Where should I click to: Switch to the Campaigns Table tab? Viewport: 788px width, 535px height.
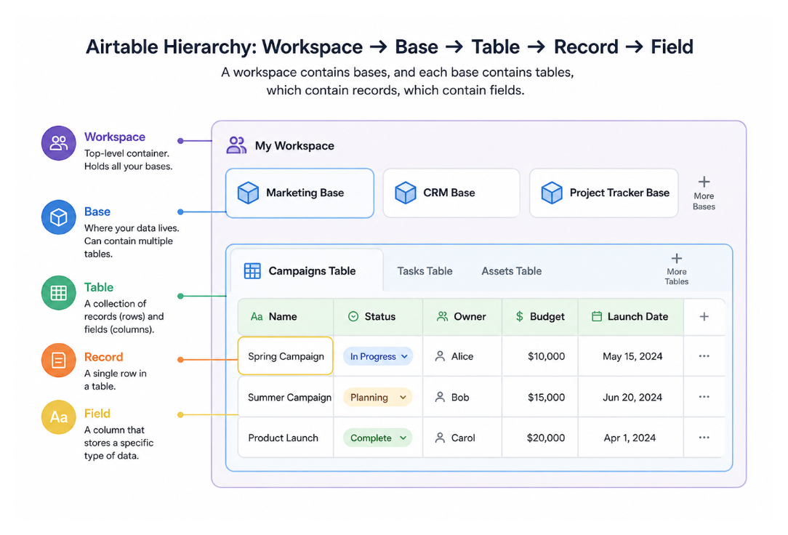point(307,270)
